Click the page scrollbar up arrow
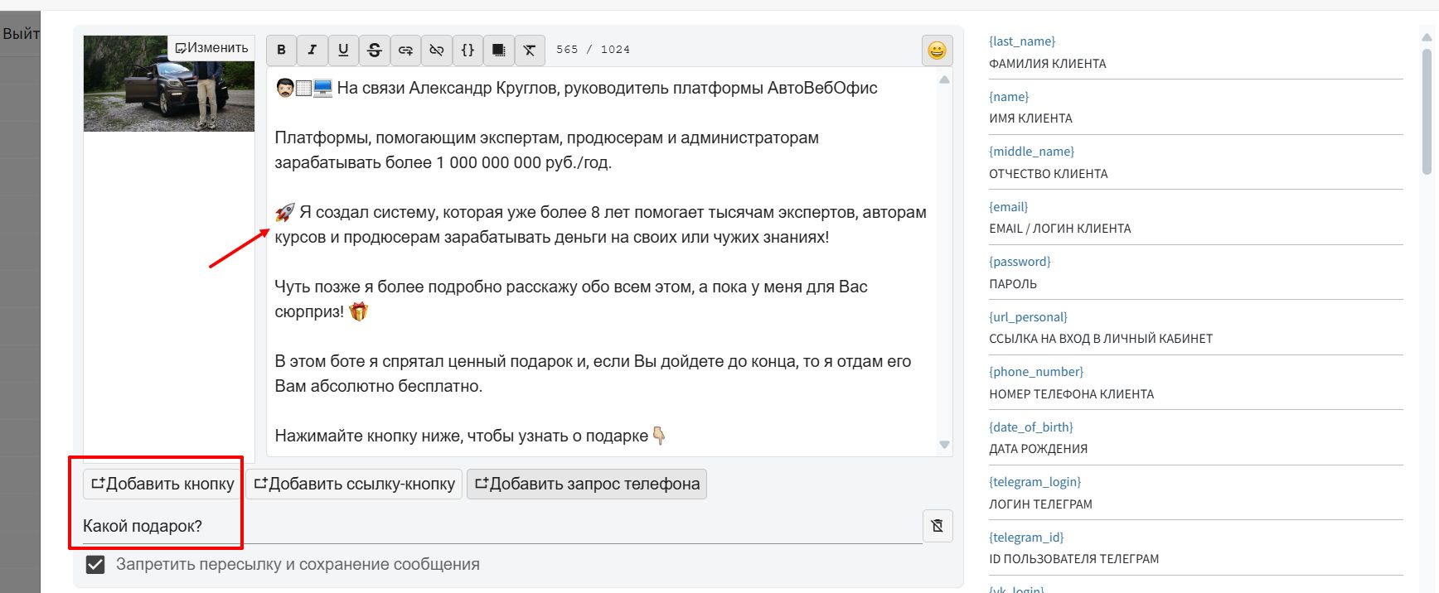The width and height of the screenshot is (1439, 593). 1427,37
